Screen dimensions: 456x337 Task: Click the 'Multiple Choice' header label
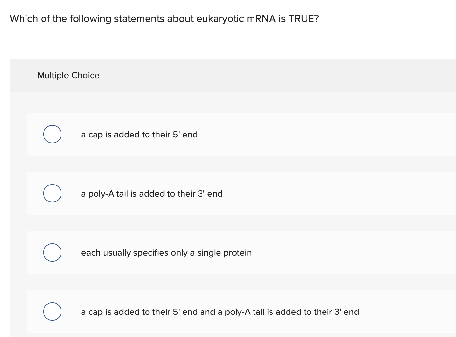[68, 75]
